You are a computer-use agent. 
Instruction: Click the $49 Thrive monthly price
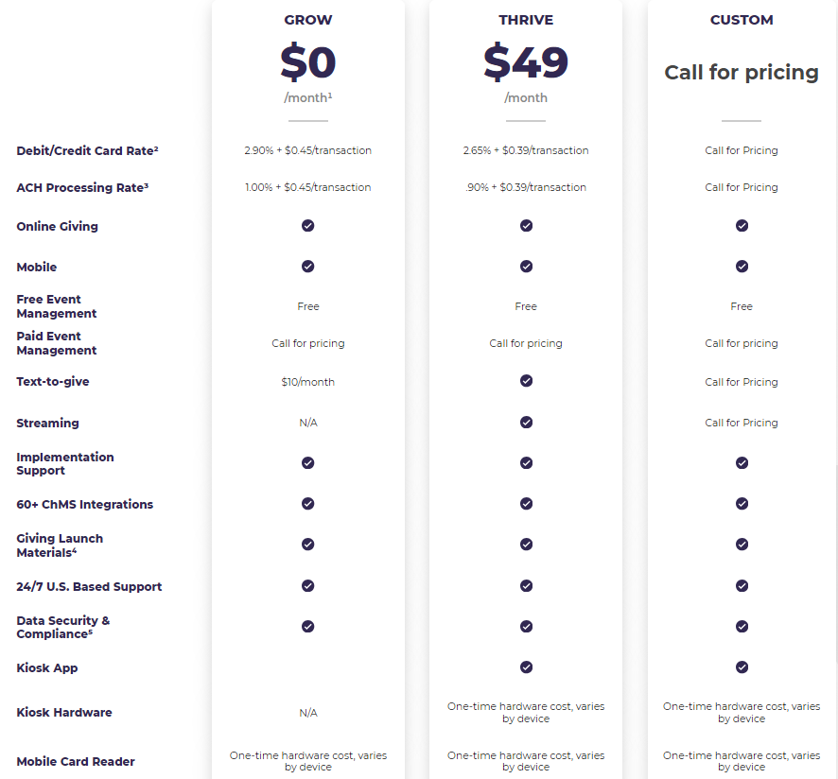click(x=526, y=62)
